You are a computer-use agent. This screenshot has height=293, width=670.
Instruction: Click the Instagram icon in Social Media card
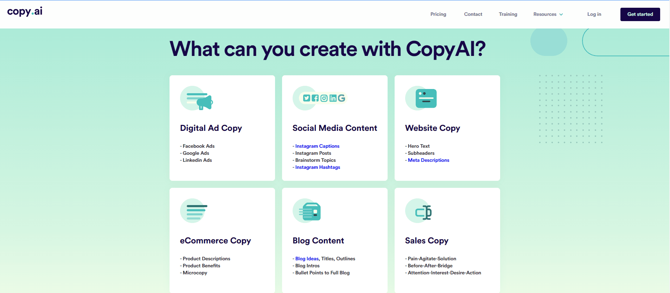[324, 98]
